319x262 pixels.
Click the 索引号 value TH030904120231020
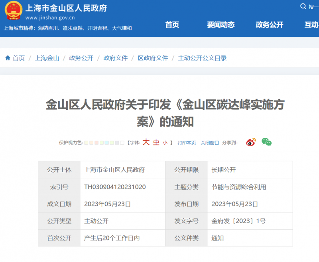point(115,187)
